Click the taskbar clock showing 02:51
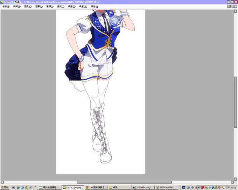 (x=231, y=188)
